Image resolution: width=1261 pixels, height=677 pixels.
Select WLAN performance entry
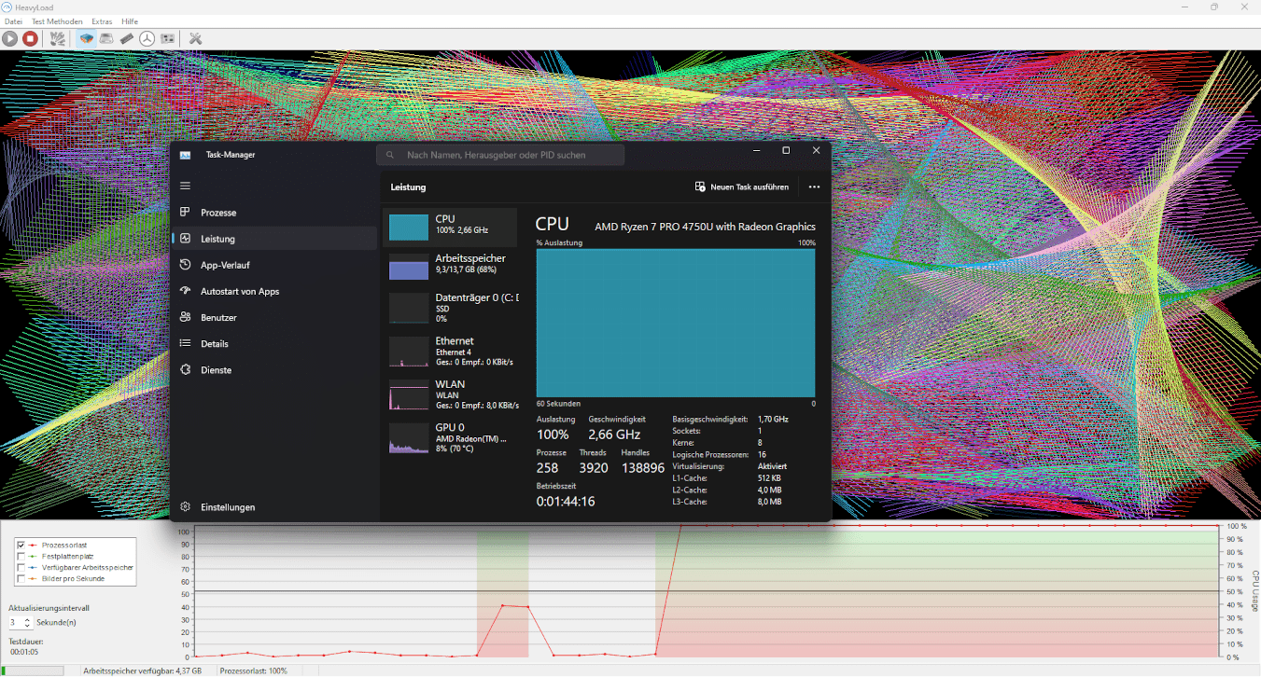pos(450,394)
